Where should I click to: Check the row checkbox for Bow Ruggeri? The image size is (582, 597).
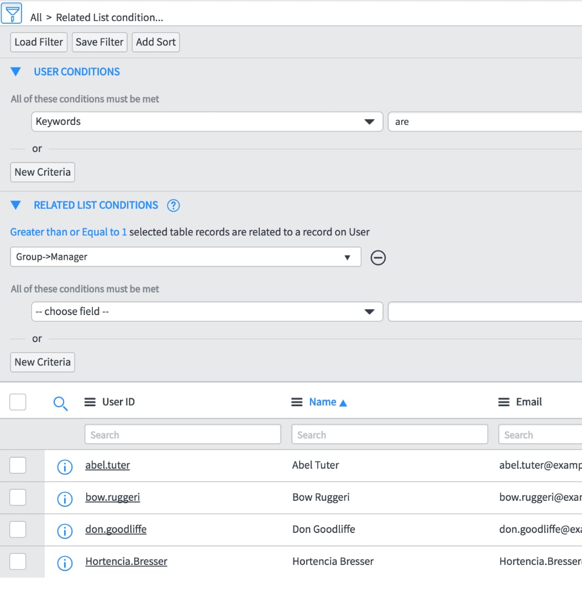[18, 497]
